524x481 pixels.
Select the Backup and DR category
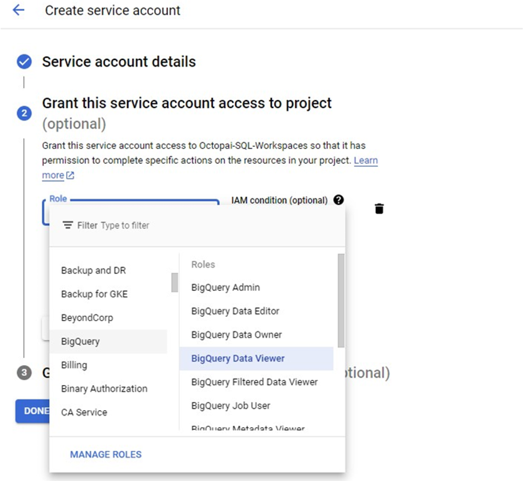[x=94, y=270]
